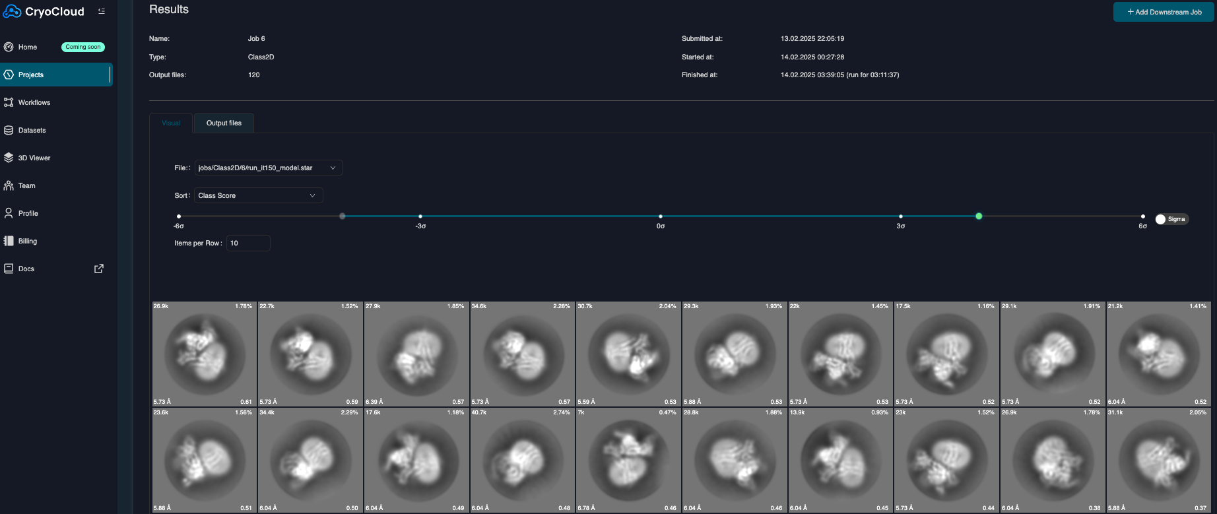Image resolution: width=1217 pixels, height=514 pixels.
Task: Click the green upper slider handle
Action: 979,216
